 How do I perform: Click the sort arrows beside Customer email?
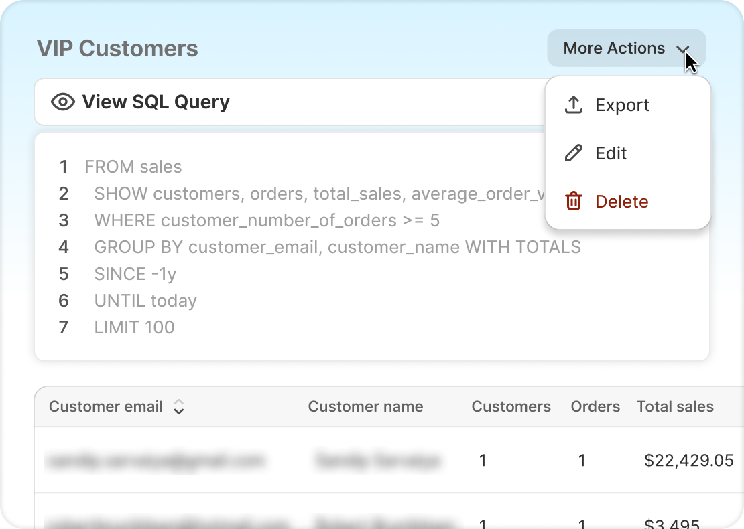coord(178,407)
